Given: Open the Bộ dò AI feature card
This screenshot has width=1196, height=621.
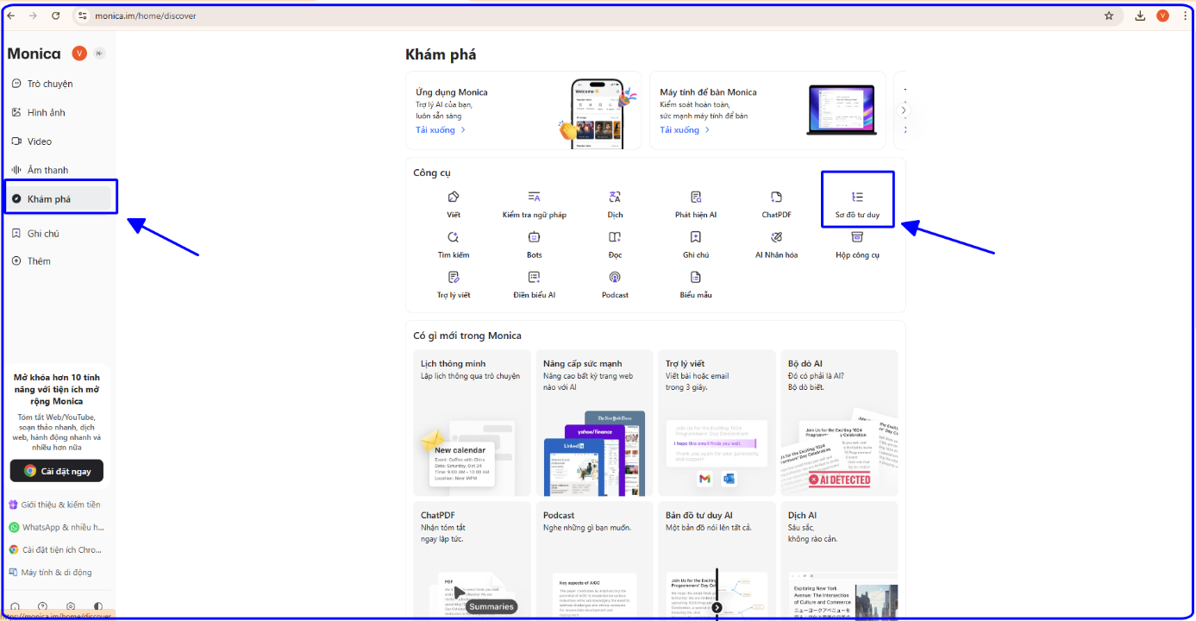Looking at the screenshot, I should point(839,423).
